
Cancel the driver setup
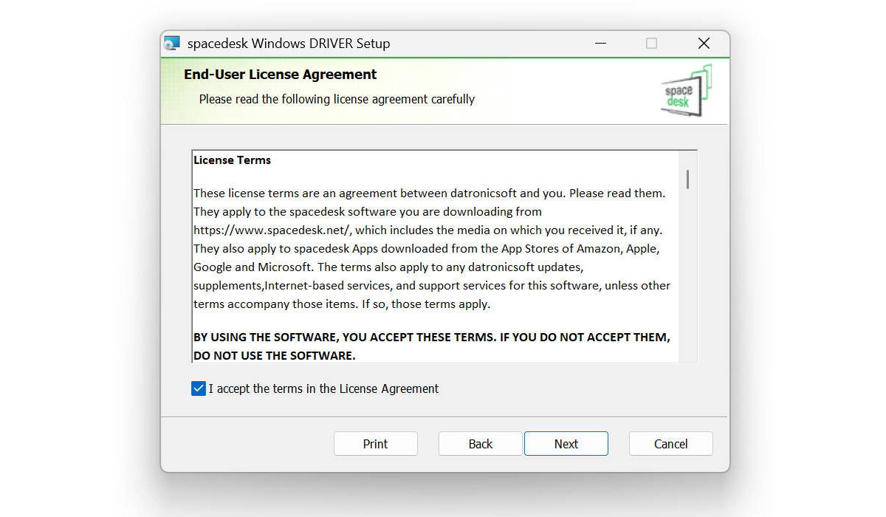(x=670, y=444)
